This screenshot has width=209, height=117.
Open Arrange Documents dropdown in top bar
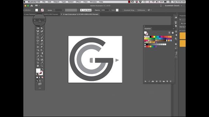(38, 6)
